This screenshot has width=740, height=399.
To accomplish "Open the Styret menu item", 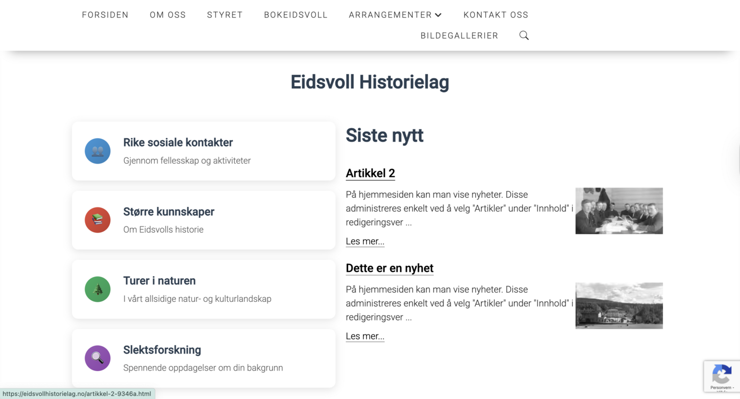I will pyautogui.click(x=225, y=15).
